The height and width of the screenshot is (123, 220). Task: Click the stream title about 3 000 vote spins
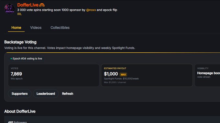click(x=67, y=10)
